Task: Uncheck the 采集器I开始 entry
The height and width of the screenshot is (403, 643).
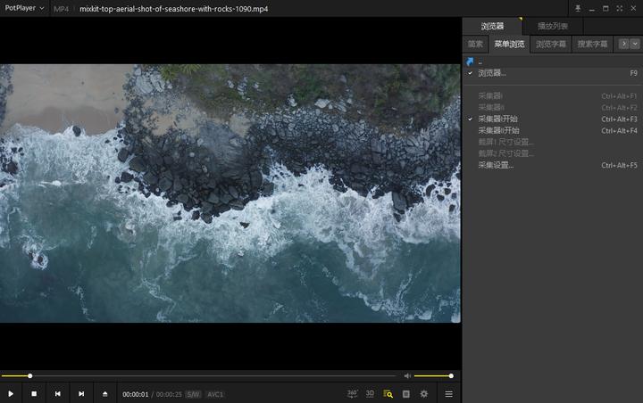Action: click(497, 119)
